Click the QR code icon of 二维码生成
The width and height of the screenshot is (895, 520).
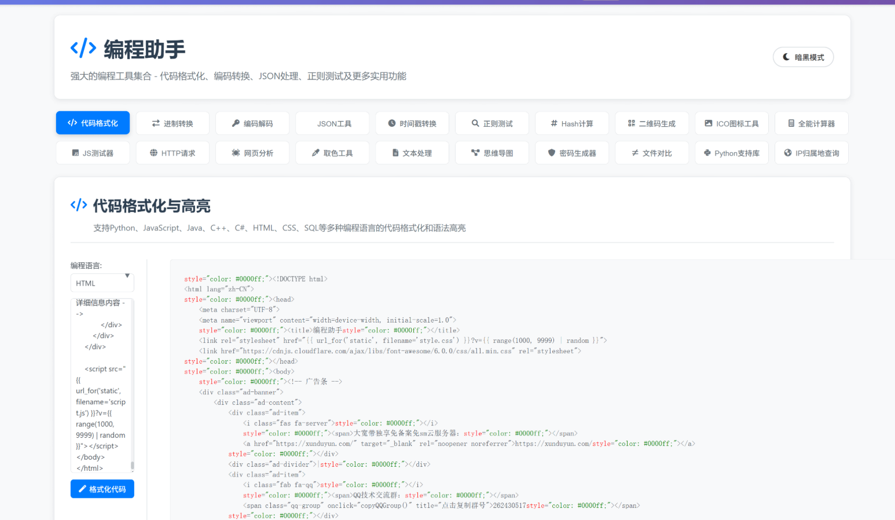coord(632,123)
